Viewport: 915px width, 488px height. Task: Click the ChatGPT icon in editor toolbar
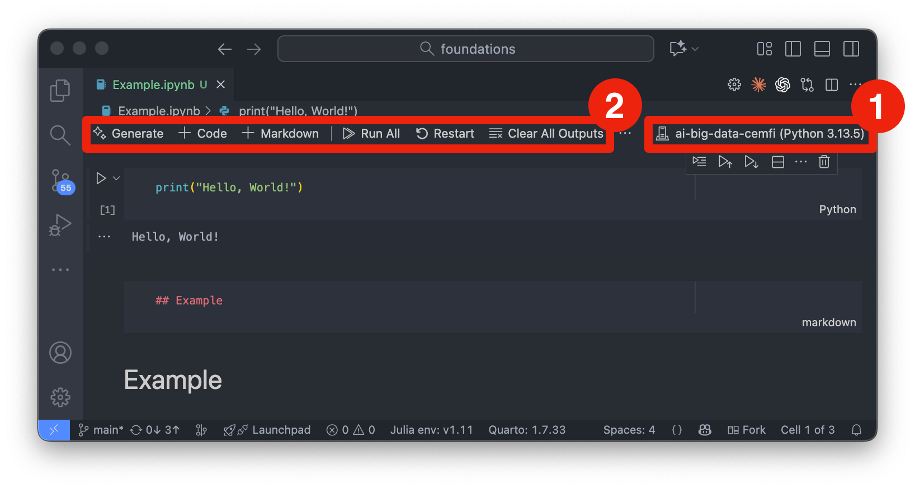(x=782, y=85)
